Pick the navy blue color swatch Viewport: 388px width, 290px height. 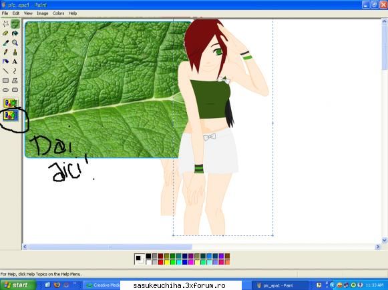pos(185,256)
